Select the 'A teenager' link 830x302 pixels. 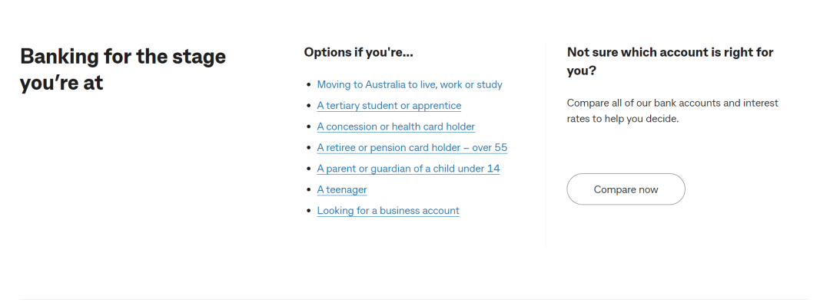click(x=342, y=189)
